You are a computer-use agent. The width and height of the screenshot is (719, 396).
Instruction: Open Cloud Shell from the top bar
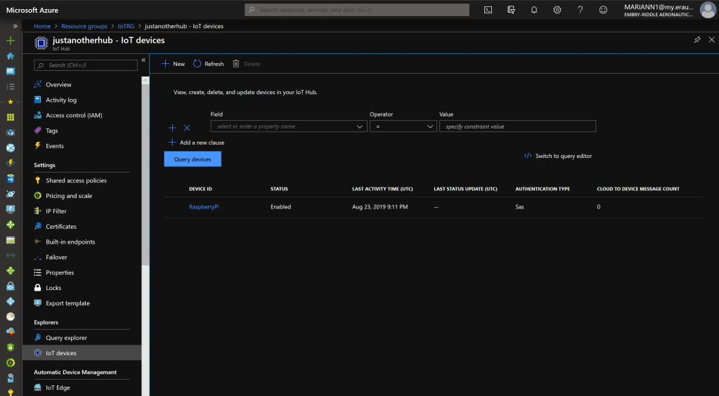tap(488, 10)
